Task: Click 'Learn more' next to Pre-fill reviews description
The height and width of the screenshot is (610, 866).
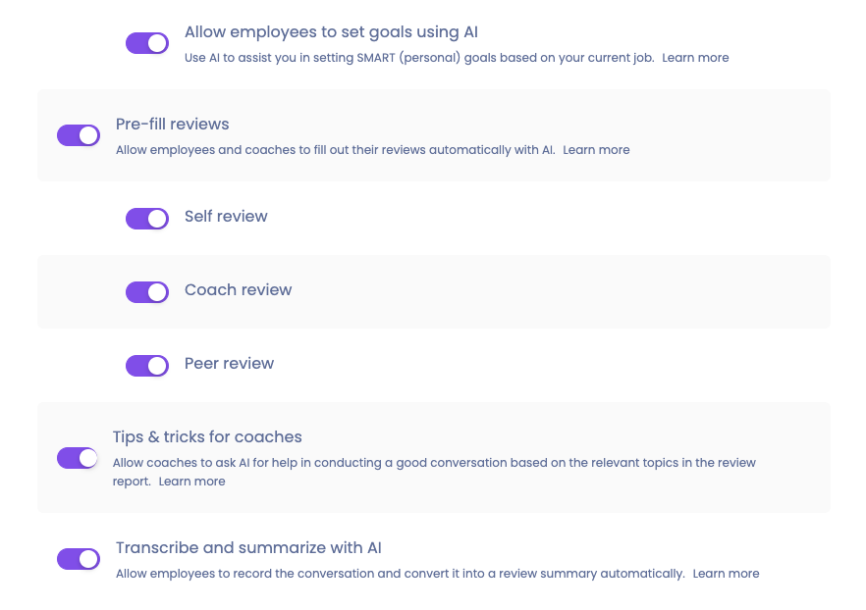Action: pos(596,150)
